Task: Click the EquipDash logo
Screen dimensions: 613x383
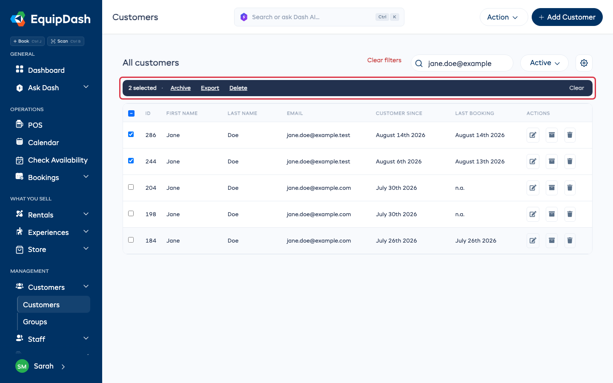Action: [51, 19]
